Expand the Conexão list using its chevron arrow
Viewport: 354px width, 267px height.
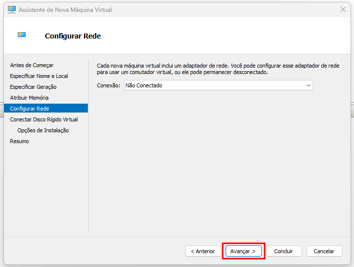[309, 85]
